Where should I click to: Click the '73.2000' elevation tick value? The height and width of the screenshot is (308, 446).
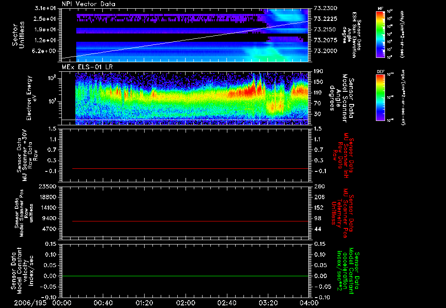(x=325, y=51)
